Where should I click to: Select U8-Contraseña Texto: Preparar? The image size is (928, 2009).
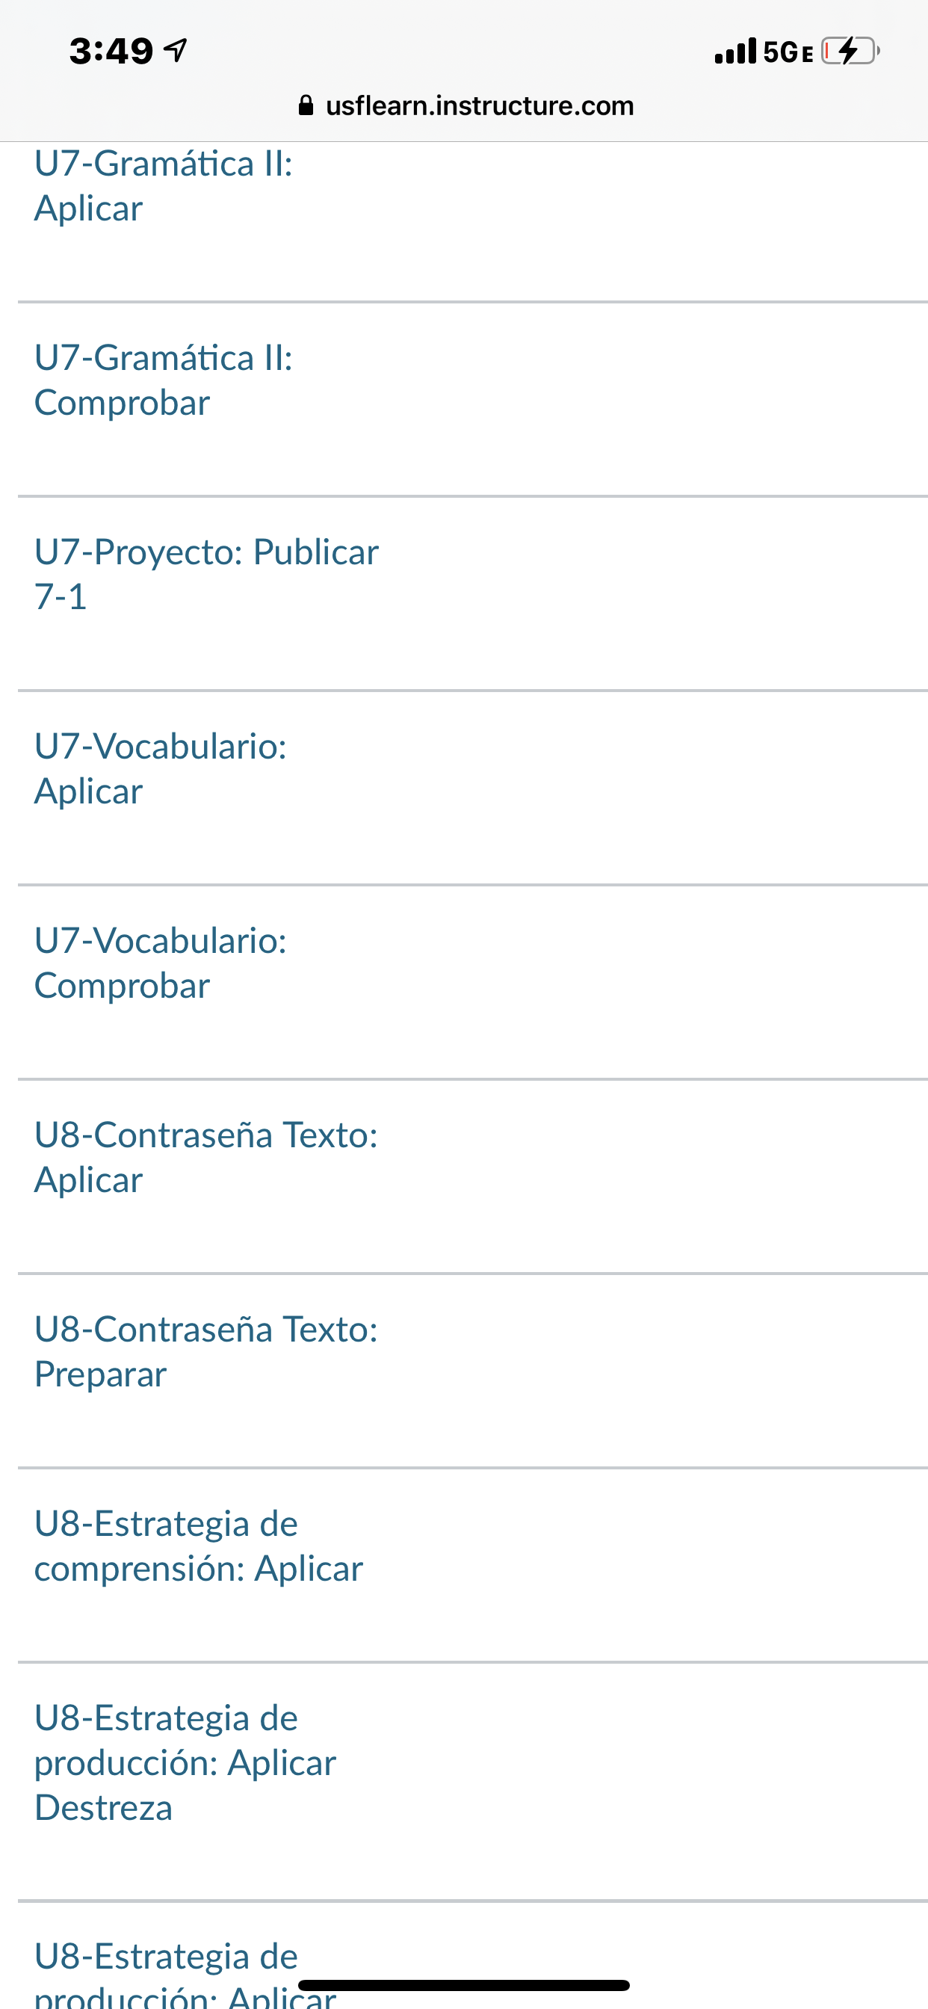point(206,1351)
